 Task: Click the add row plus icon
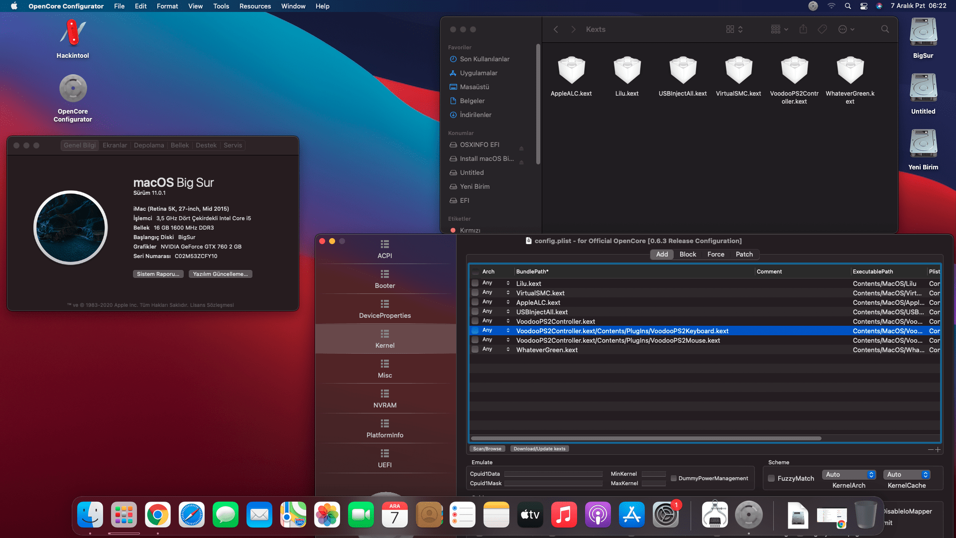pos(938,449)
